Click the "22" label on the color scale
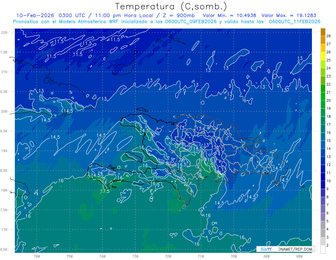336x260 pixels. 329,84
